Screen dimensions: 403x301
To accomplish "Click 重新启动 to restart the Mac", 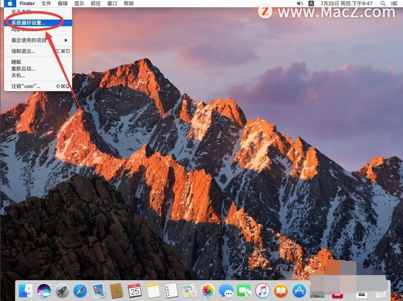I will coord(23,69).
